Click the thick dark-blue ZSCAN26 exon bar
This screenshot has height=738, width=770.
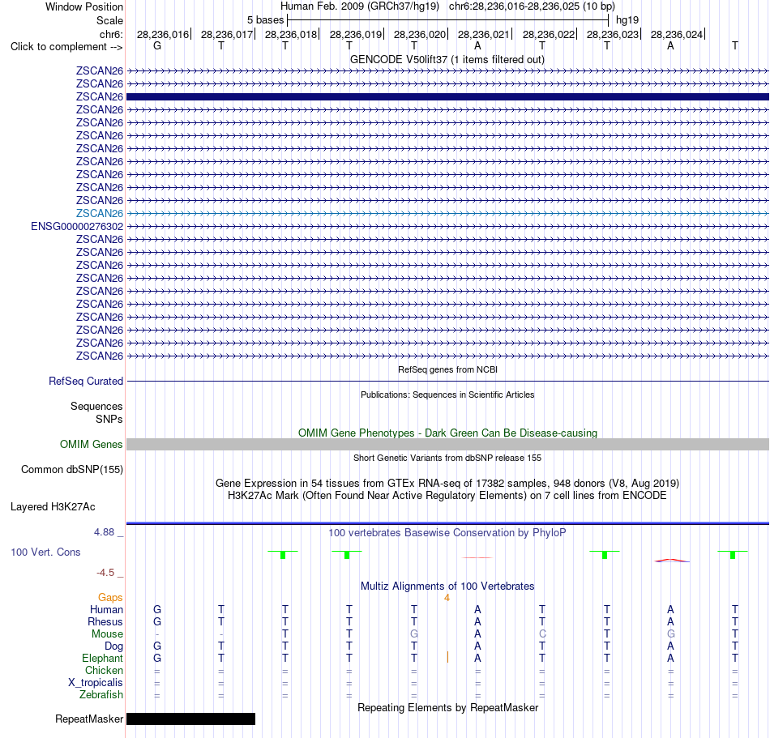click(447, 96)
